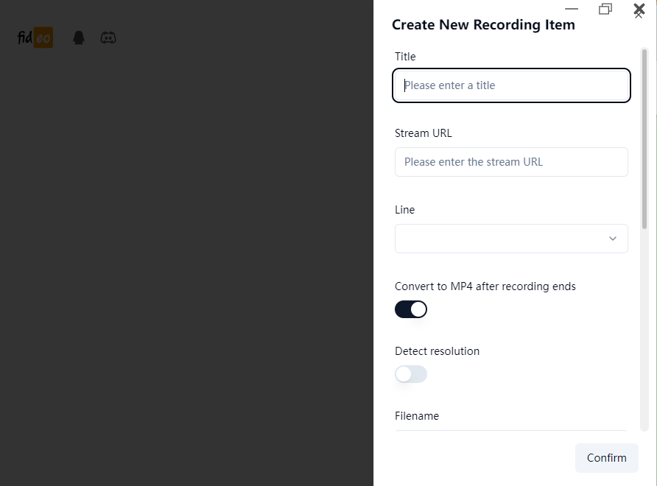Click the Convert to MP4 label text
The image size is (657, 486).
pos(485,286)
